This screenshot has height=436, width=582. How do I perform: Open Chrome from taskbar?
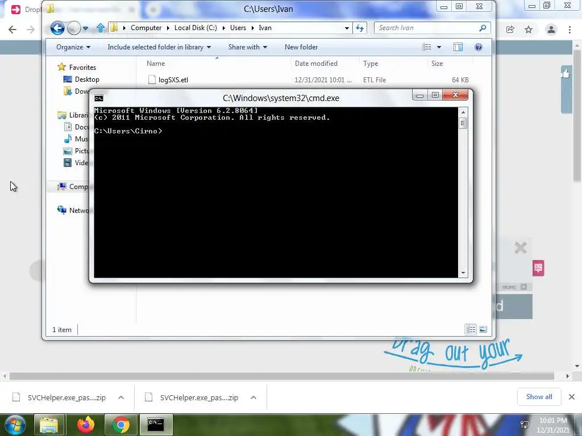click(120, 425)
